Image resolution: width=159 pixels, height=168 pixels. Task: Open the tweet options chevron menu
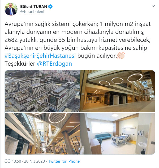coord(153,6)
